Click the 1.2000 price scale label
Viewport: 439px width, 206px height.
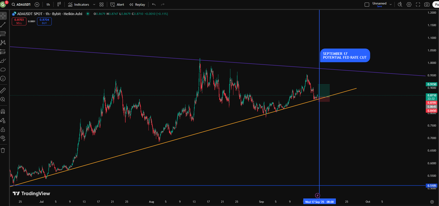[x=432, y=13]
